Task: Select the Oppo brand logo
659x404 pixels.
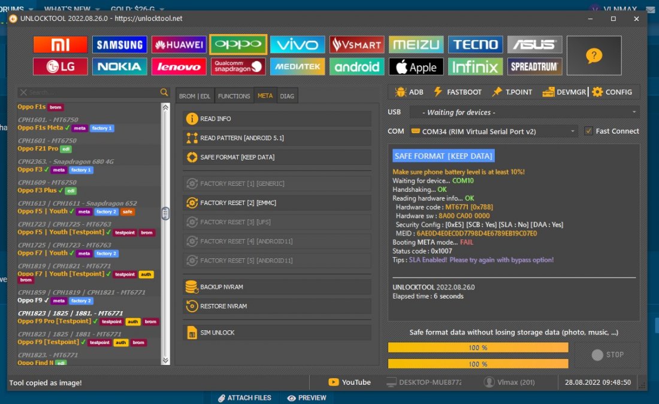Action: point(238,44)
